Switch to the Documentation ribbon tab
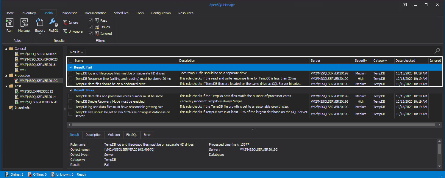Screen dimensions: 445x178 pyautogui.click(x=96, y=13)
